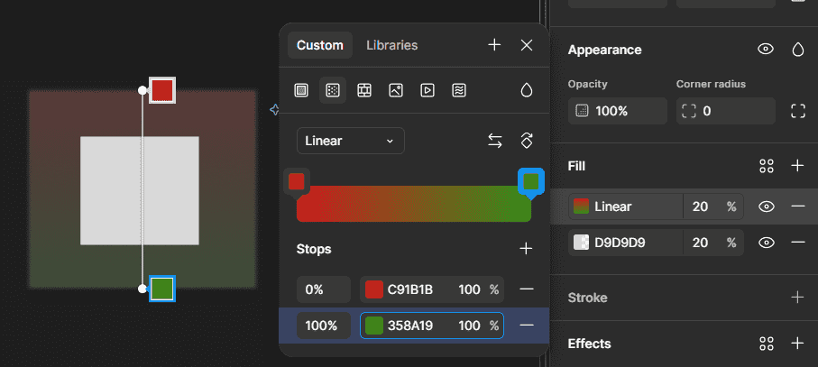Click the Effects section label
The height and width of the screenshot is (367, 818).
coord(590,344)
